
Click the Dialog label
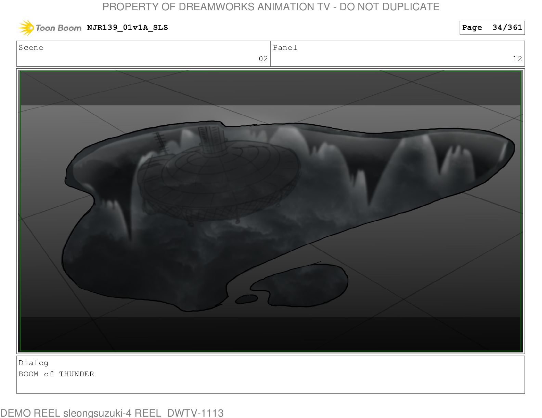tap(34, 363)
